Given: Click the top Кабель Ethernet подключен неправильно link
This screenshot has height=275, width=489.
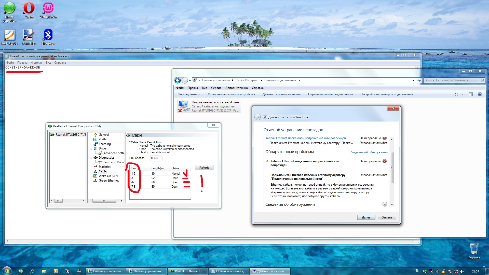Looking at the screenshot, I should 305,138.
